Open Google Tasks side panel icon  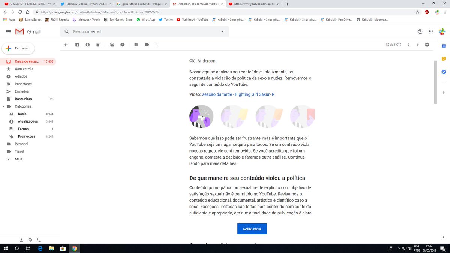click(443, 72)
